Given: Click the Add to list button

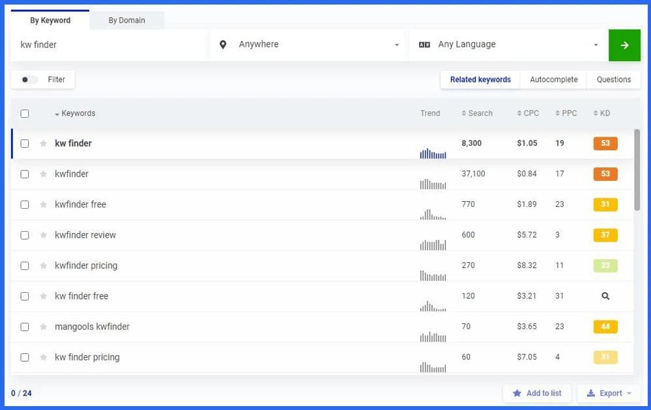Looking at the screenshot, I should pos(537,393).
